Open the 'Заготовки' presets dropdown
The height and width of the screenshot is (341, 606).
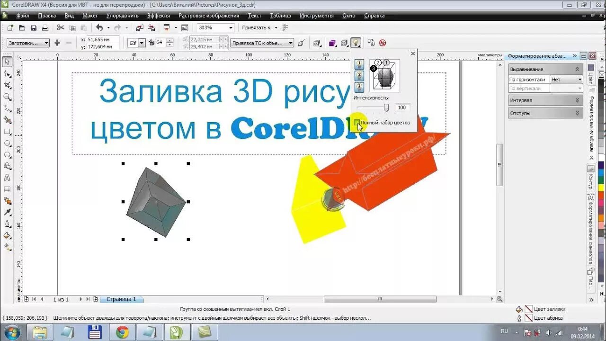(28, 43)
